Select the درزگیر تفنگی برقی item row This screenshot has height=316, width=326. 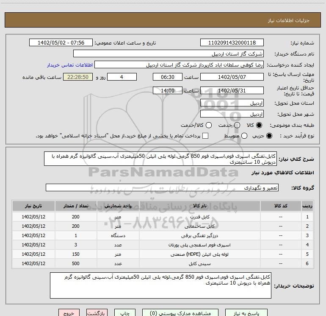(163, 235)
